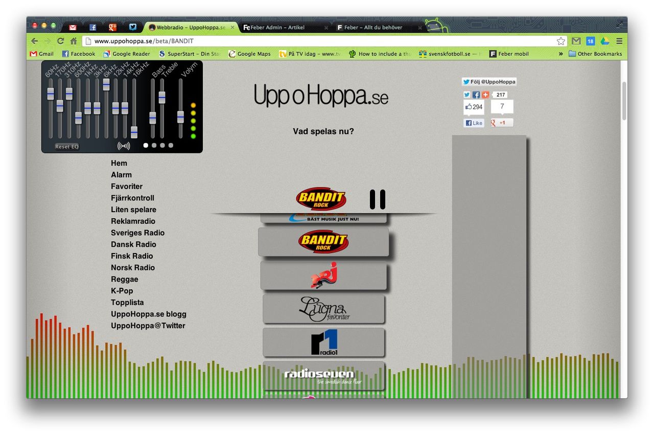Open the Favoriter menu link
This screenshot has height=435, width=654.
tap(127, 187)
